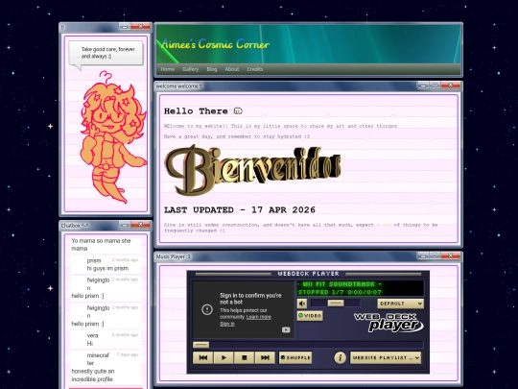Toggle Shuffle in the music player
Screen dimensions: 518x389
pos(295,357)
